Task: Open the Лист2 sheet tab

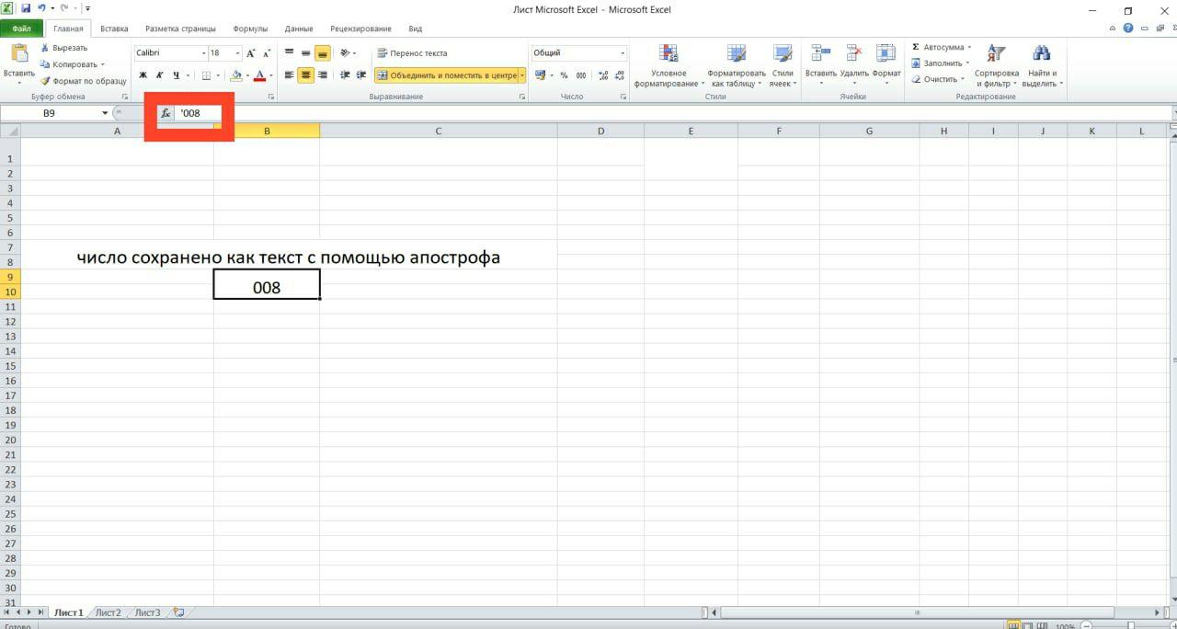Action: 108,612
